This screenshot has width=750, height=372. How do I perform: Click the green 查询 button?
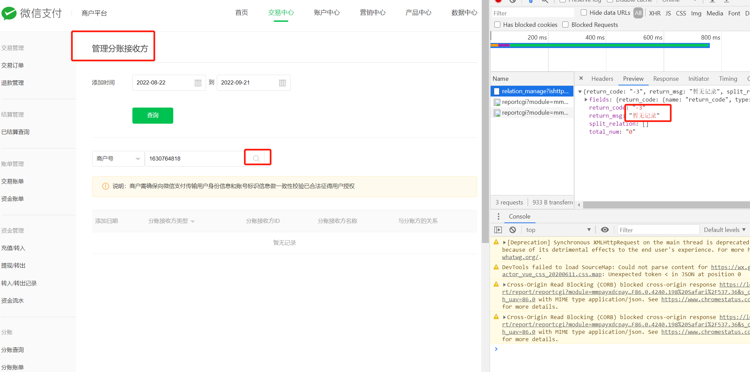[152, 115]
